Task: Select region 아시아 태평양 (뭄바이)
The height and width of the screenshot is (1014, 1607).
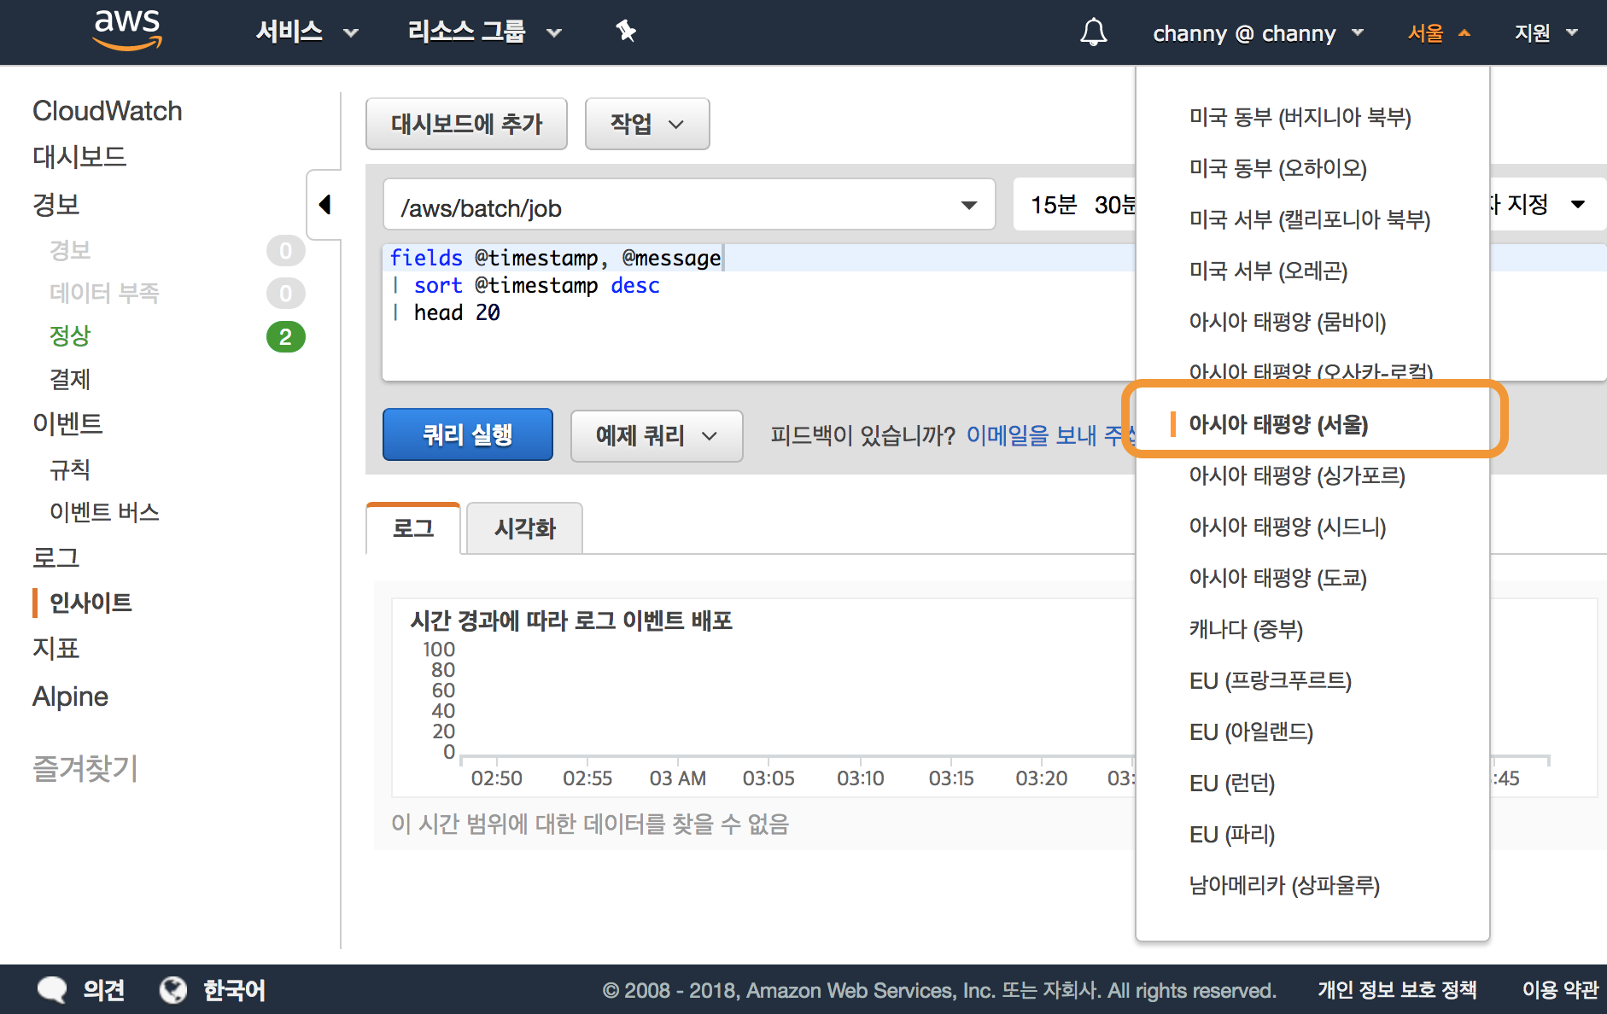Action: pos(1287,322)
